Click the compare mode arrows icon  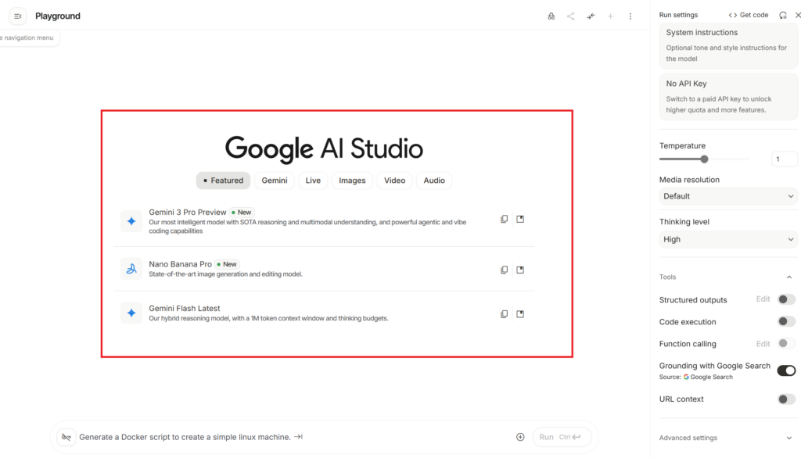pyautogui.click(x=591, y=16)
